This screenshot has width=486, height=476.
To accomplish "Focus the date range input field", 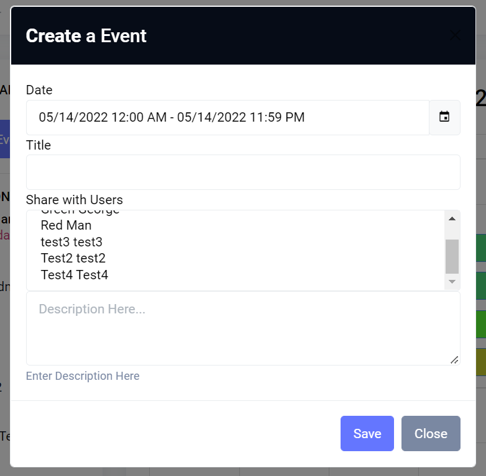I will pyautogui.click(x=227, y=117).
